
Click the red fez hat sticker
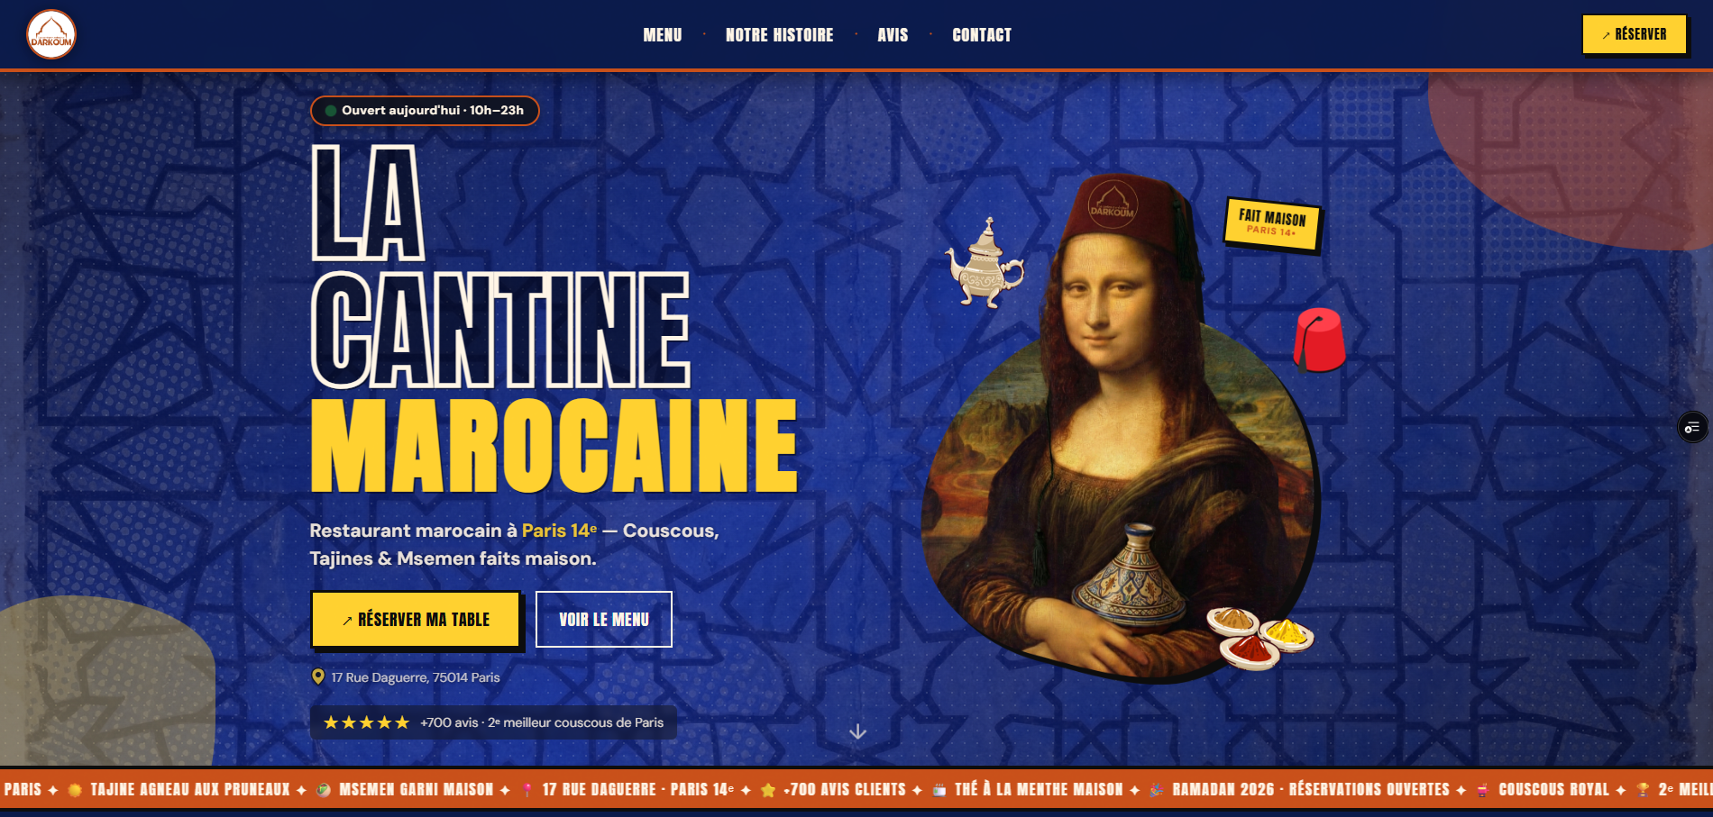pyautogui.click(x=1319, y=340)
